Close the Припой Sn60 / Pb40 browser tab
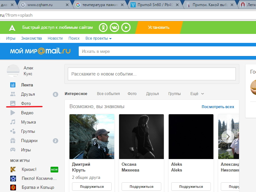This screenshot has width=256, height=192. pyautogui.click(x=177, y=5)
